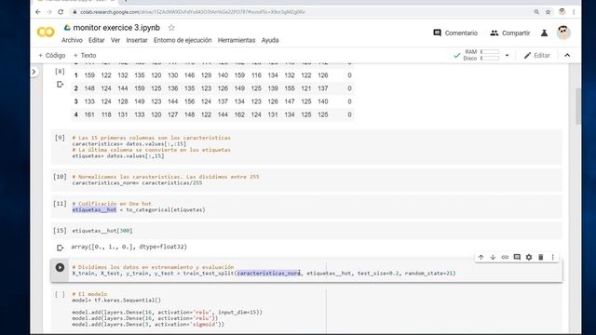Click the Comentario button
Image resolution: width=596 pixels, height=335 pixels.
[x=455, y=33]
